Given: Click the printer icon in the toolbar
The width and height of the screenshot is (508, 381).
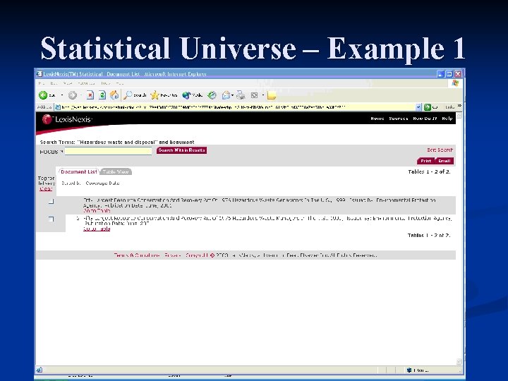Looking at the screenshot, I should pyautogui.click(x=241, y=95).
